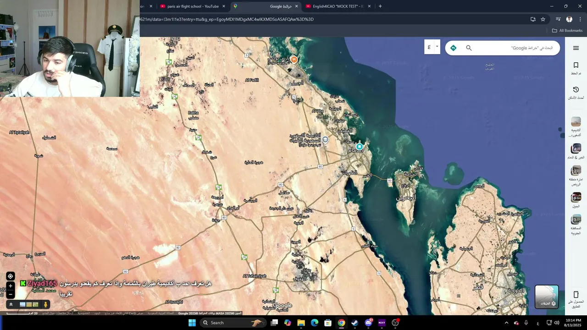Click the Bahrain country label on map
587x330 pixels.
coord(406,198)
